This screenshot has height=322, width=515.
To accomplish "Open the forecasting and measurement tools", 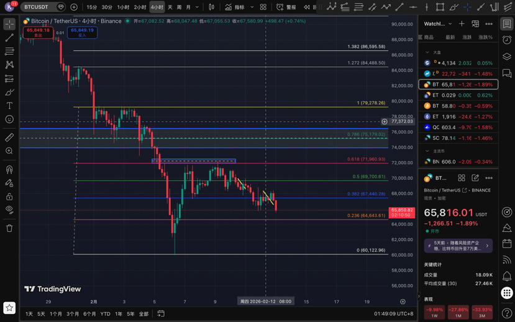I will coord(9,78).
